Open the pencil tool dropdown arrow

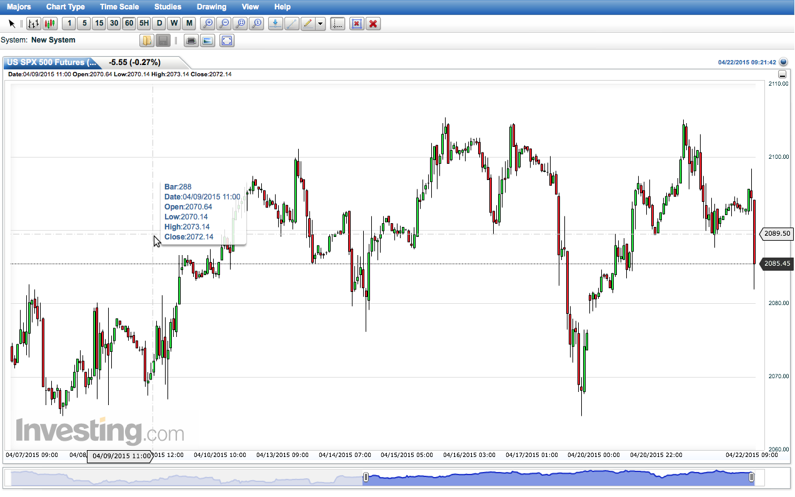pyautogui.click(x=320, y=24)
